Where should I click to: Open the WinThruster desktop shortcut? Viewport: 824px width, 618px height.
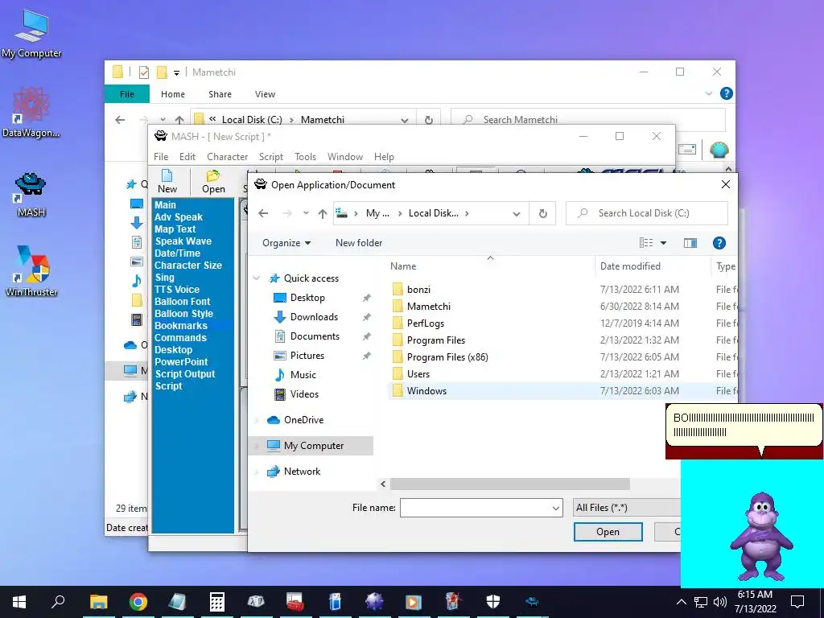click(x=31, y=271)
